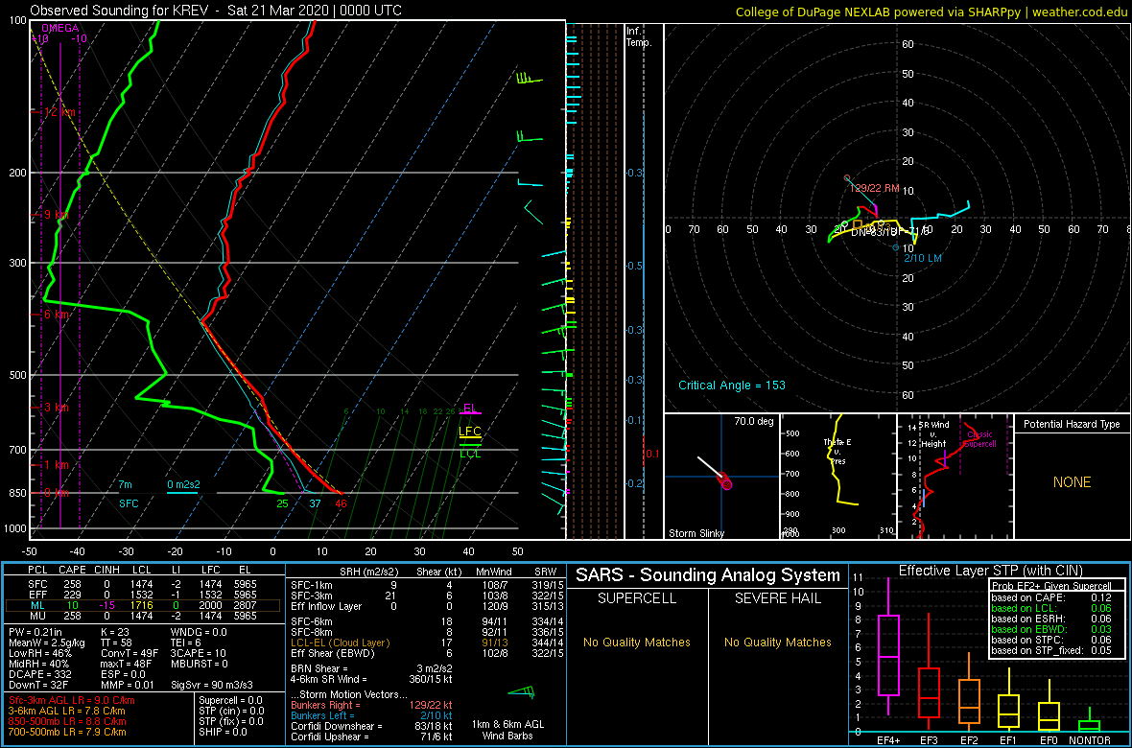Click the LFC level marker label
The width and height of the screenshot is (1132, 748).
click(x=470, y=431)
